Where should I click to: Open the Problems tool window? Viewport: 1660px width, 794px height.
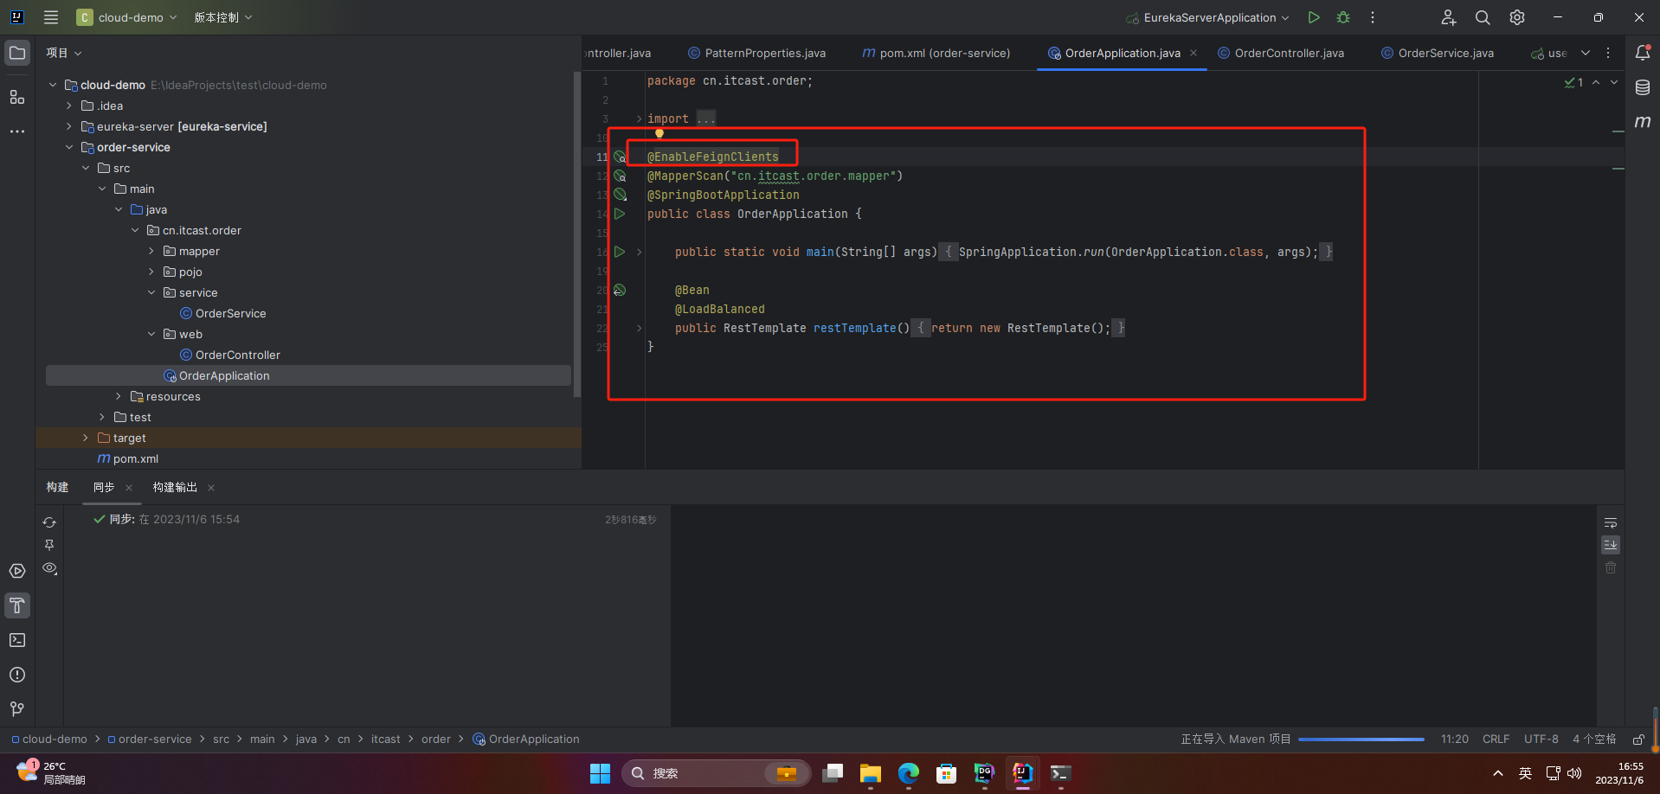[x=17, y=675]
